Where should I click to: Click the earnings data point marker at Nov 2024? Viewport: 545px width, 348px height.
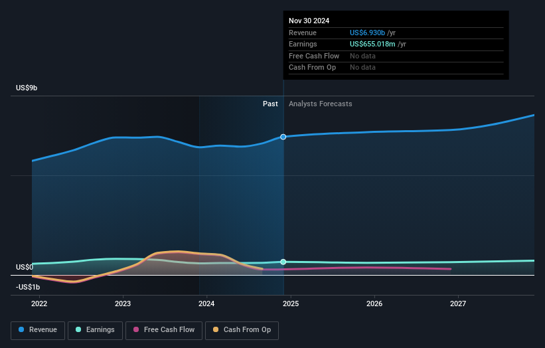[283, 262]
